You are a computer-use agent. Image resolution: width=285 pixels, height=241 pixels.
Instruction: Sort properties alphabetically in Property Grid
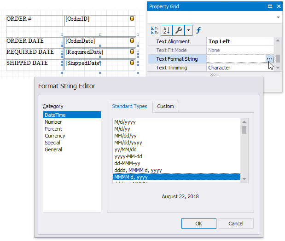(x=166, y=30)
